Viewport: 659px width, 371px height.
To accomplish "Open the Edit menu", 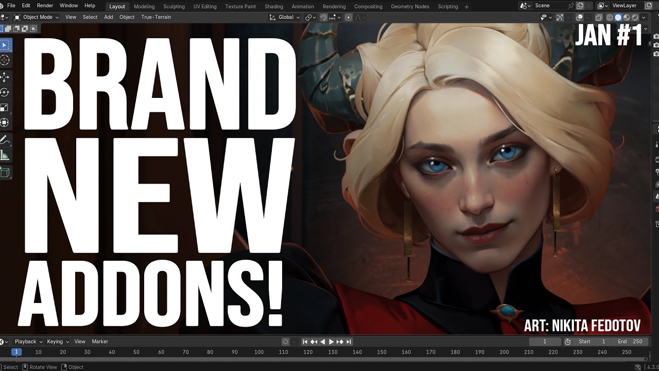I will click(26, 6).
